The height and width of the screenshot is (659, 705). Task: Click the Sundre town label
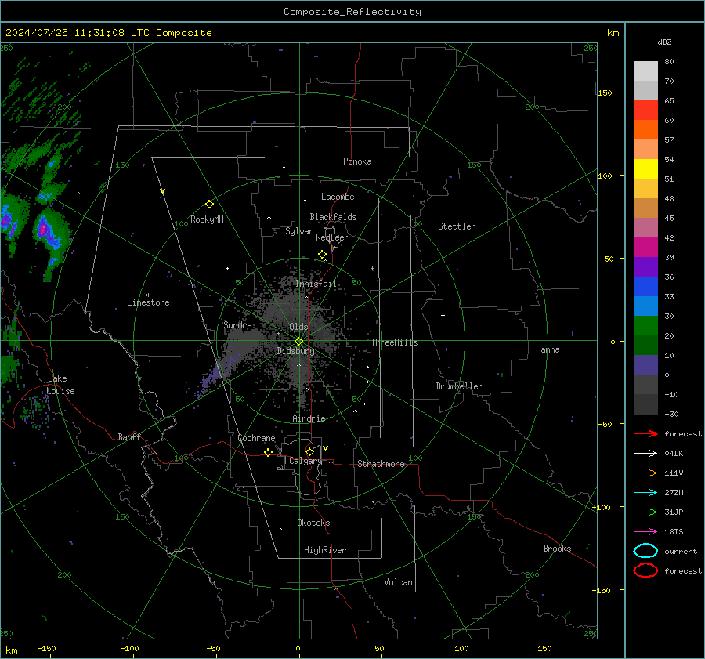[237, 324]
